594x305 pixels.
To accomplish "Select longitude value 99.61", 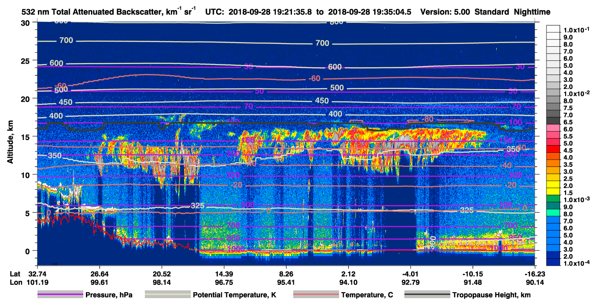I will tap(99, 283).
